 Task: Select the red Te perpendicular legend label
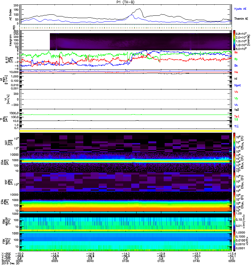[237, 116]
